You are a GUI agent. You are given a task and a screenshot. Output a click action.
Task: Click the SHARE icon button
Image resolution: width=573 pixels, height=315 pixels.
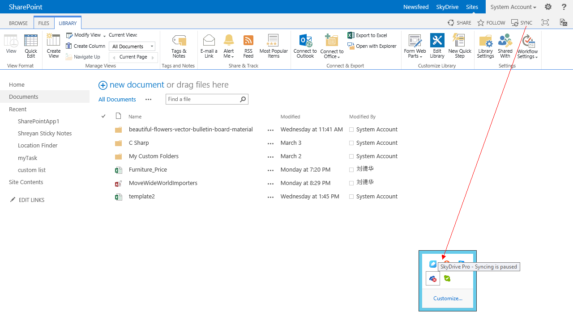(x=459, y=23)
